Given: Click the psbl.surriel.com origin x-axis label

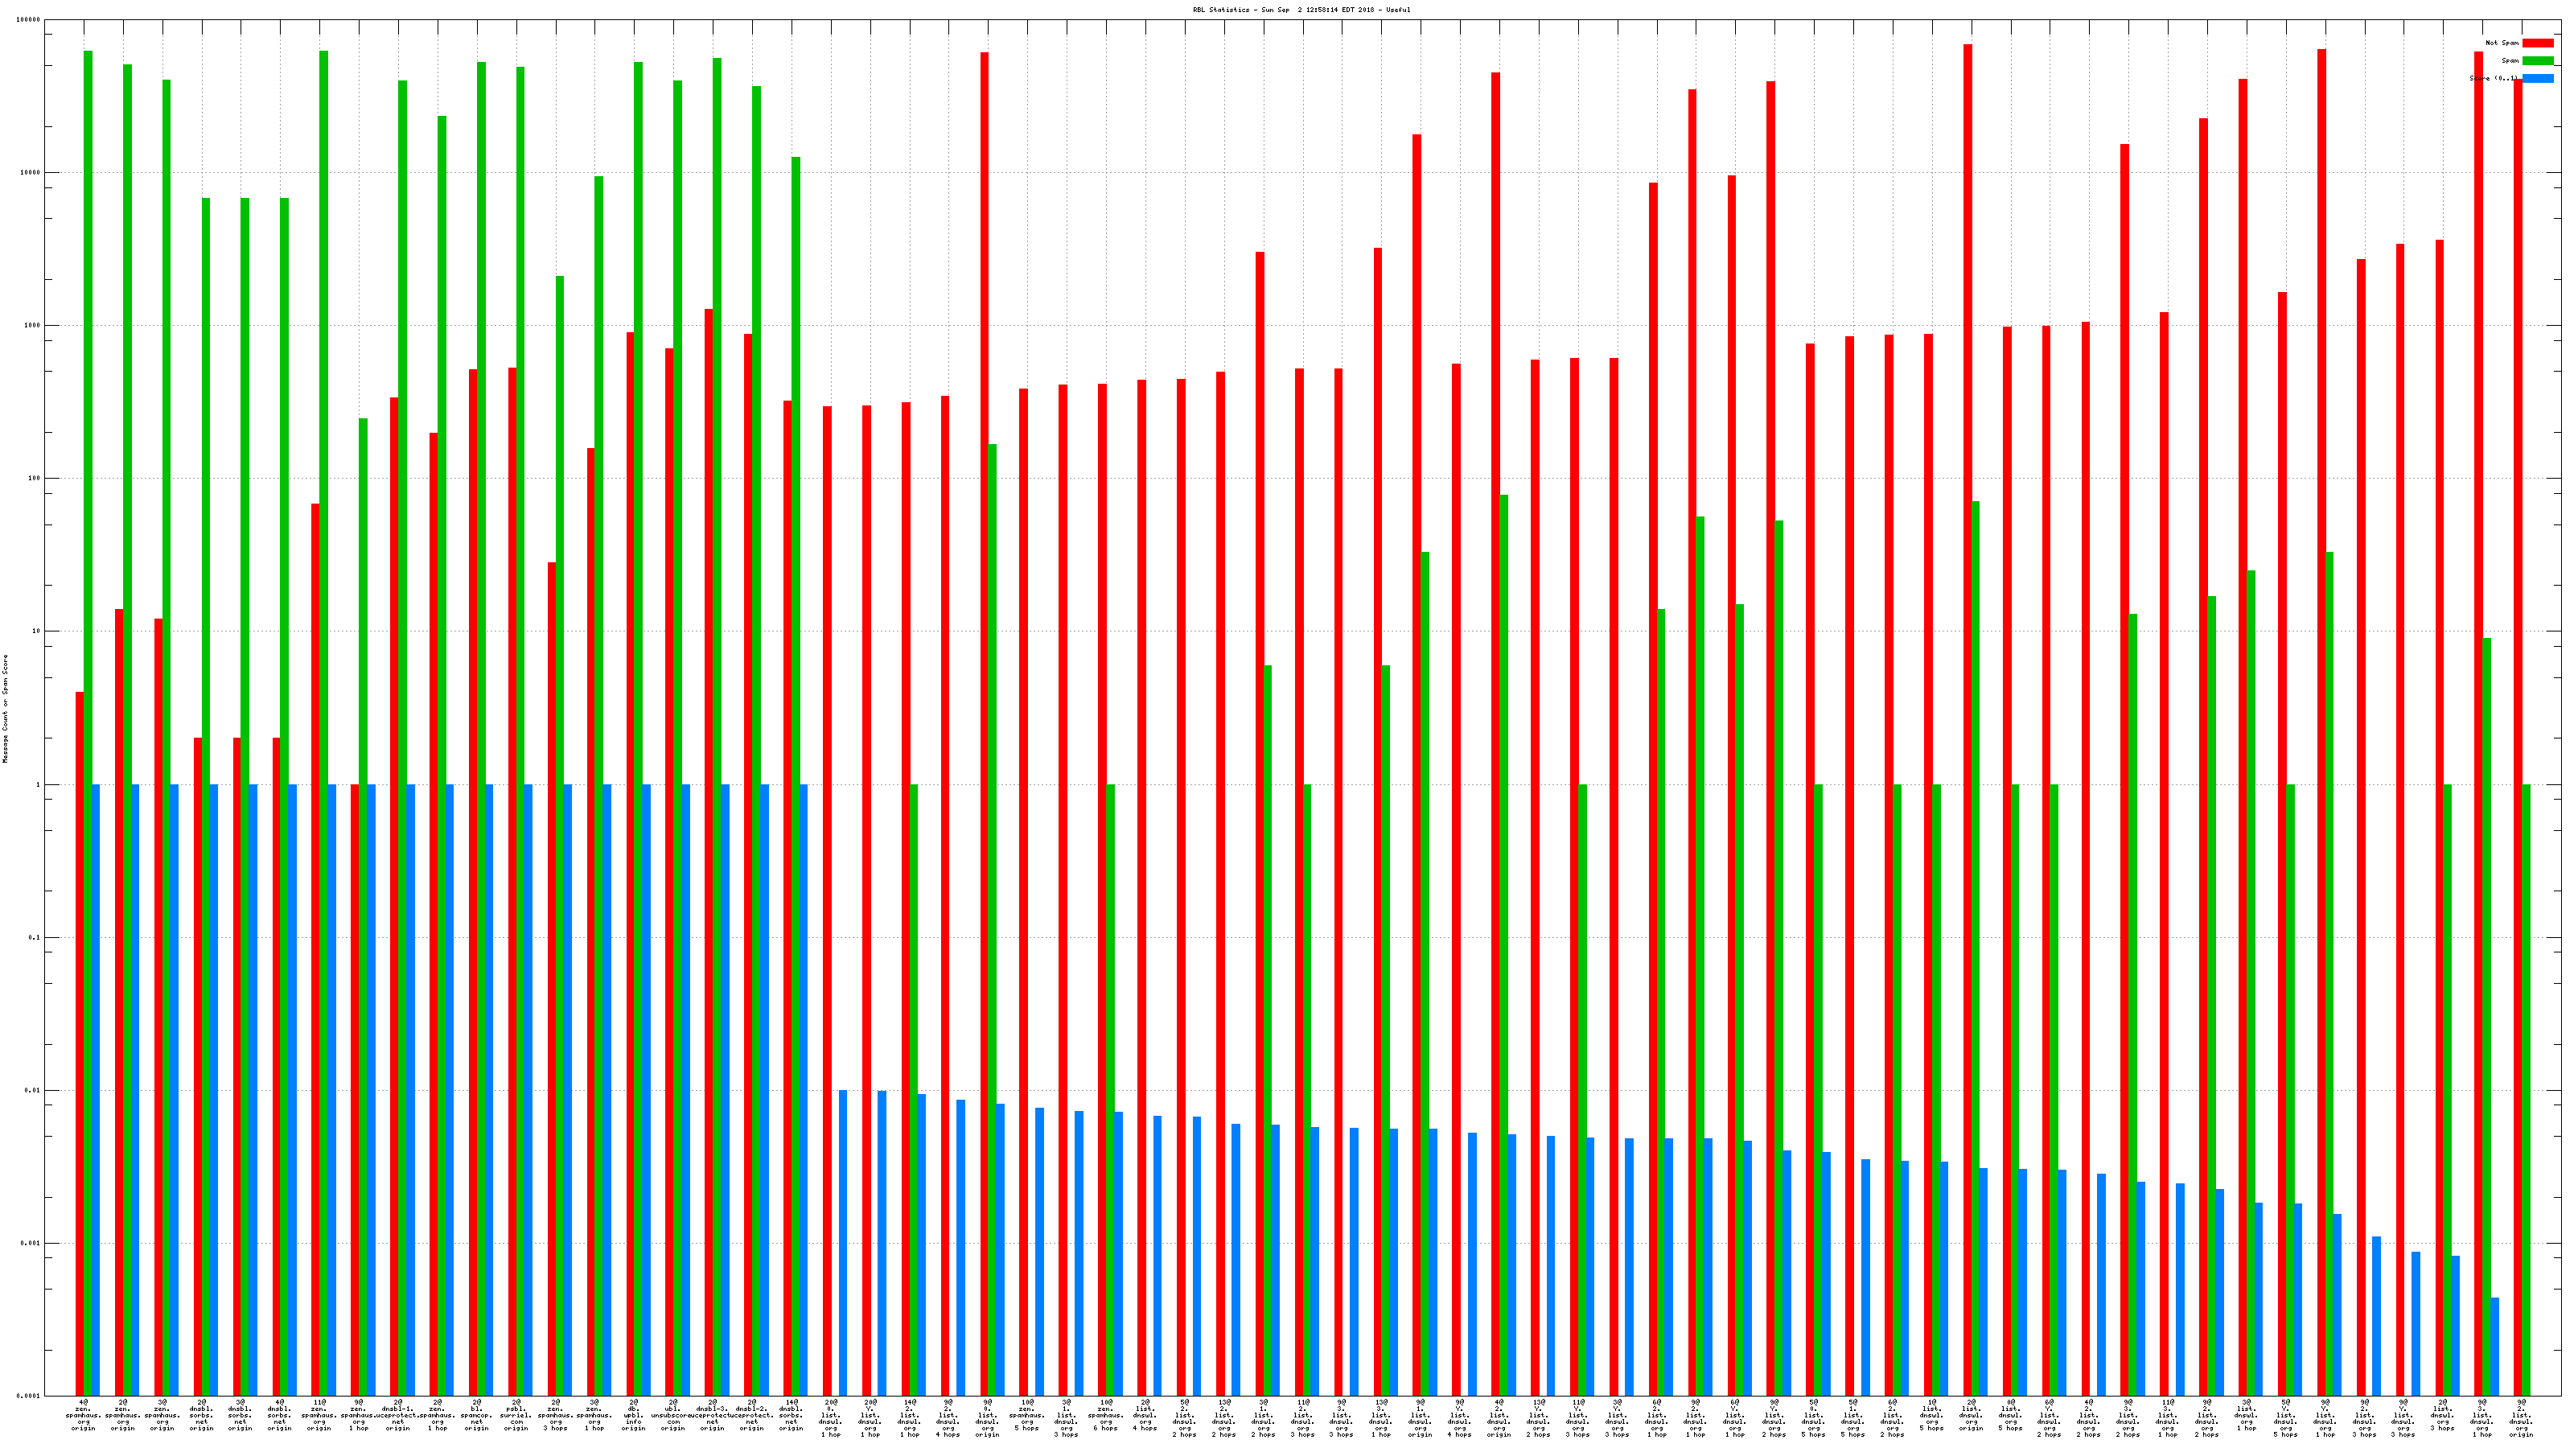Looking at the screenshot, I should (x=516, y=1415).
